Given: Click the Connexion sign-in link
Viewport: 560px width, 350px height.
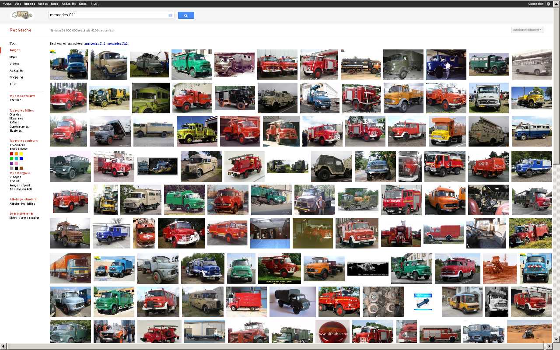Looking at the screenshot, I should 535,3.
